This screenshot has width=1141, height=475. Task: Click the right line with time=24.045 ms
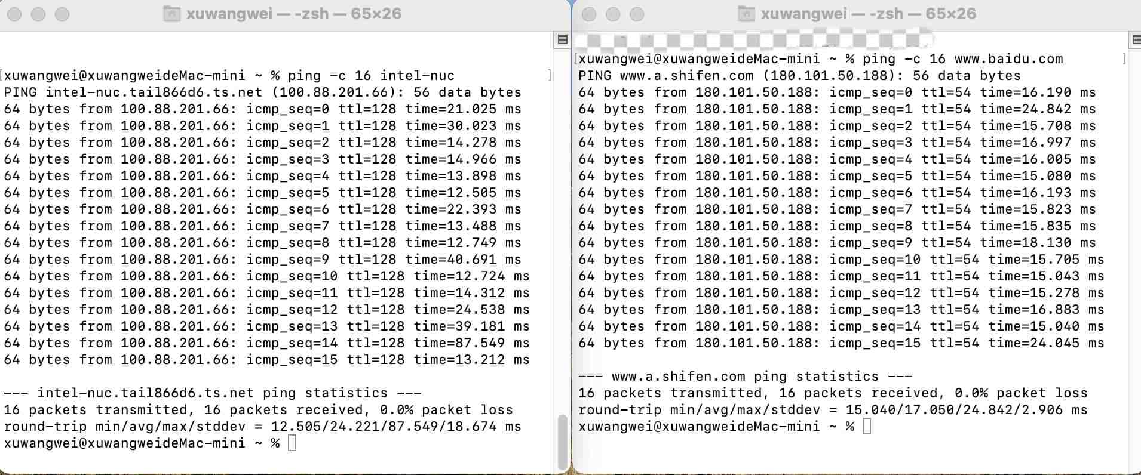pos(842,343)
